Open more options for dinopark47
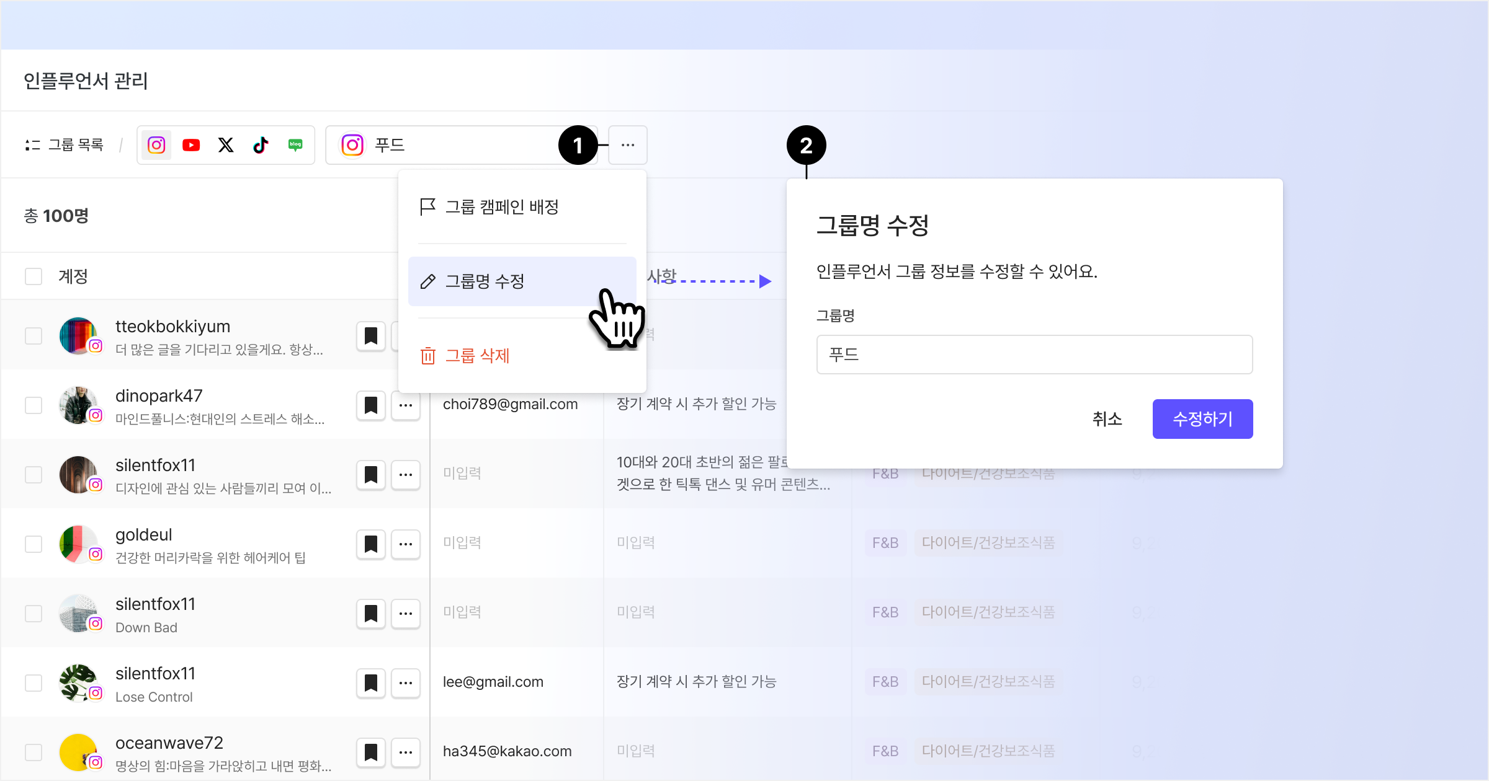 coord(406,405)
